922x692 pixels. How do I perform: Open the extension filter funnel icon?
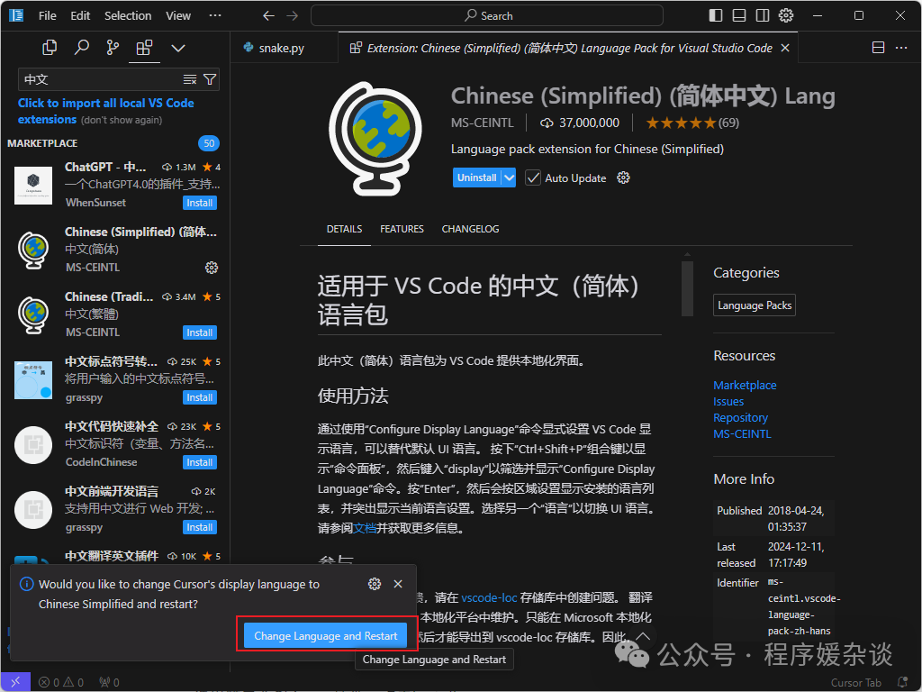pyautogui.click(x=208, y=79)
